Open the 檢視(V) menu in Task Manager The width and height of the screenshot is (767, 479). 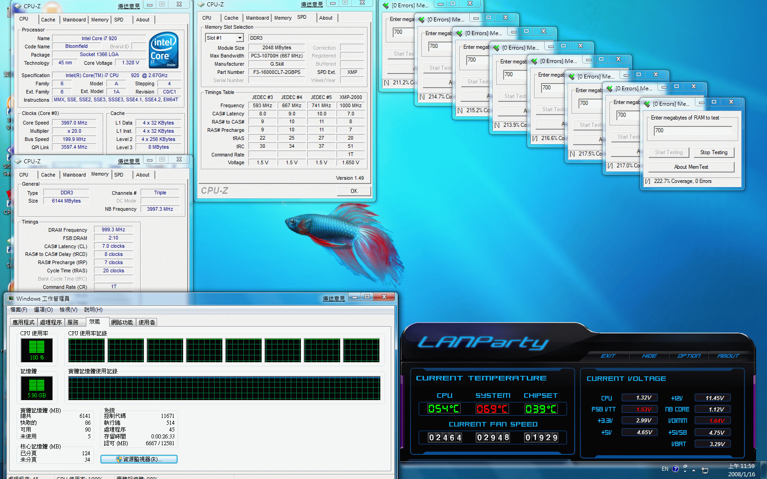click(68, 310)
